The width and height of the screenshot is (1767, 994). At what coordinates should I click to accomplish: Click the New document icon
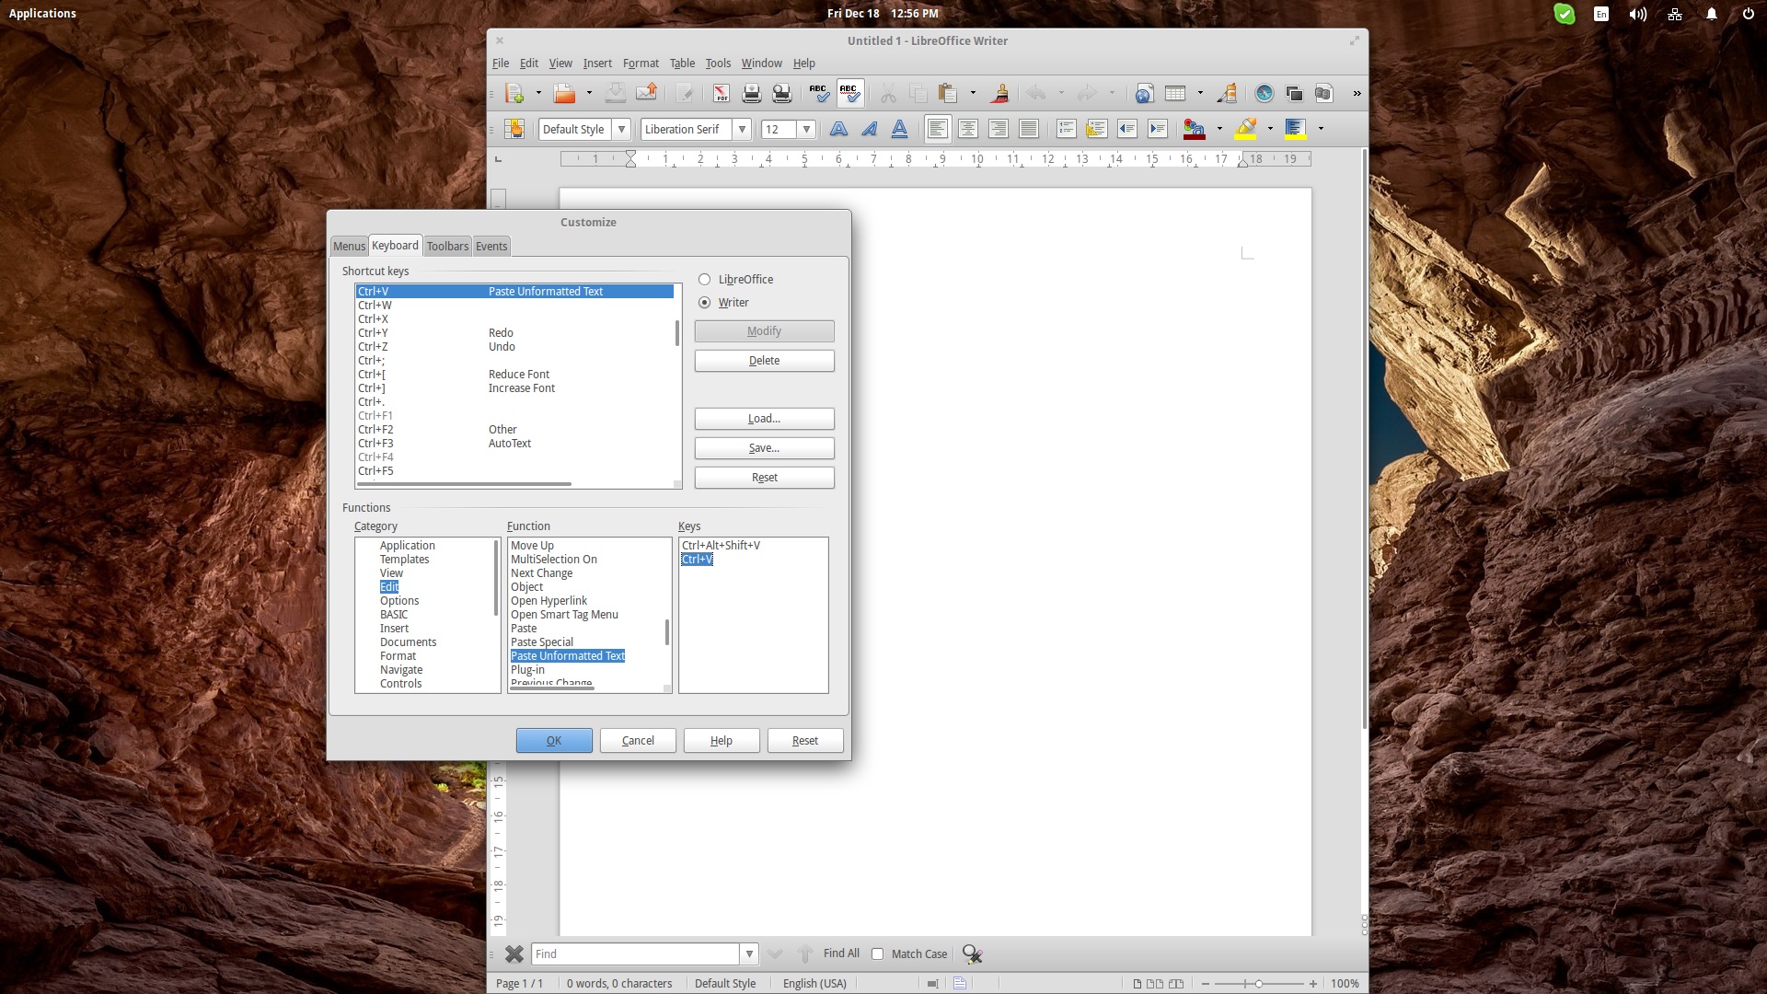[514, 93]
